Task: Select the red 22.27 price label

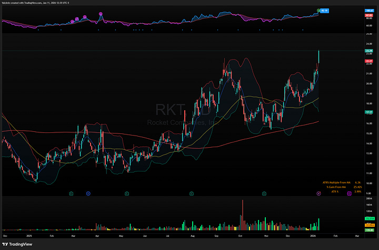Action: tap(369, 61)
